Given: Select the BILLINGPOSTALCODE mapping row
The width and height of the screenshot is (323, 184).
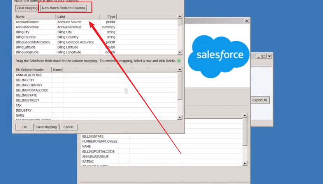Looking at the screenshot, I should point(96,90).
